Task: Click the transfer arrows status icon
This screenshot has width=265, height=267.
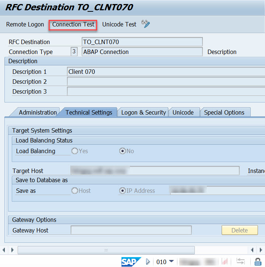Action: pos(241,261)
